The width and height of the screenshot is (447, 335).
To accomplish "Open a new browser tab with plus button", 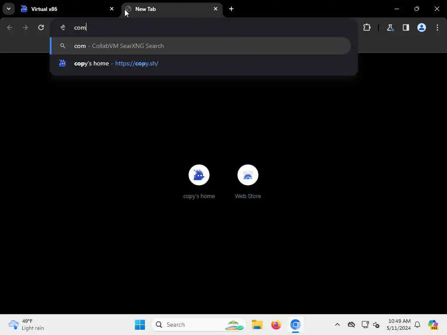I will (x=231, y=9).
